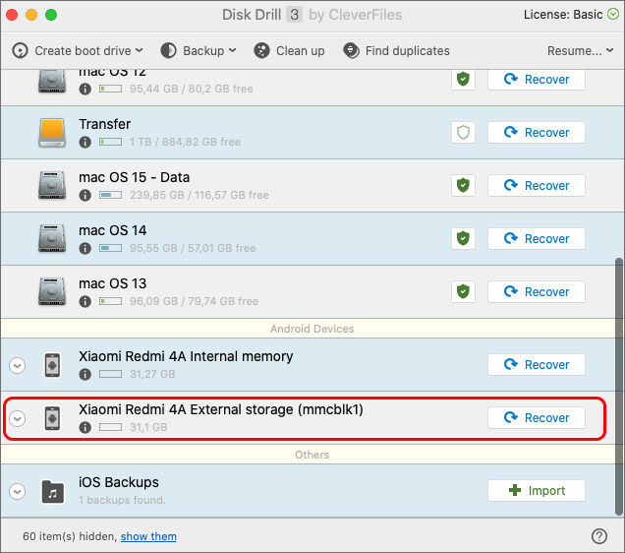Show info for mac OS 13
The image size is (625, 553).
tap(85, 301)
